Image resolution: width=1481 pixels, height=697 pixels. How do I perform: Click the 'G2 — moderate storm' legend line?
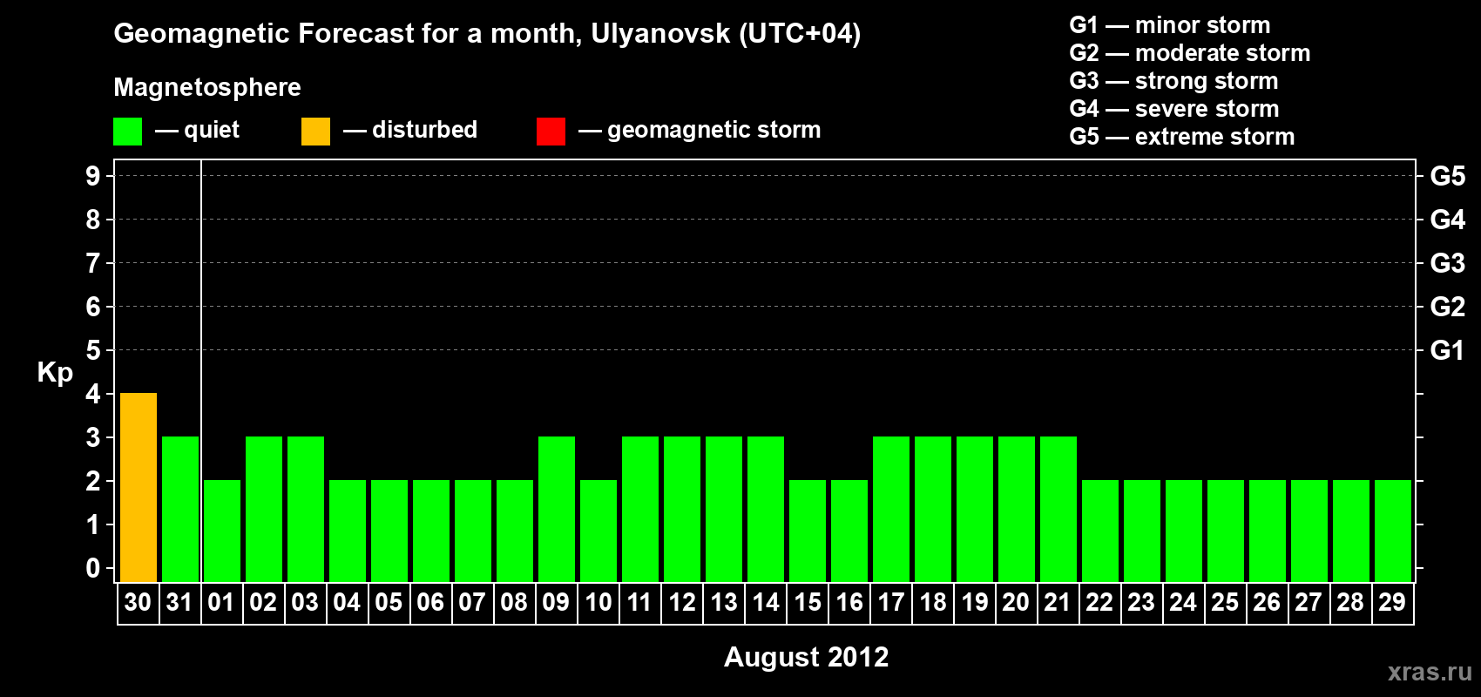click(1189, 53)
